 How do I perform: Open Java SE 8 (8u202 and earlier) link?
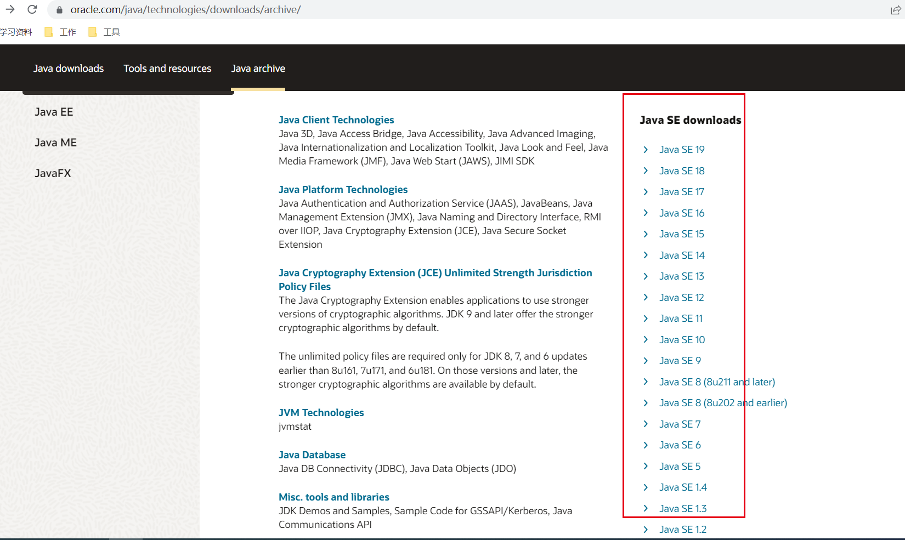[x=723, y=403]
